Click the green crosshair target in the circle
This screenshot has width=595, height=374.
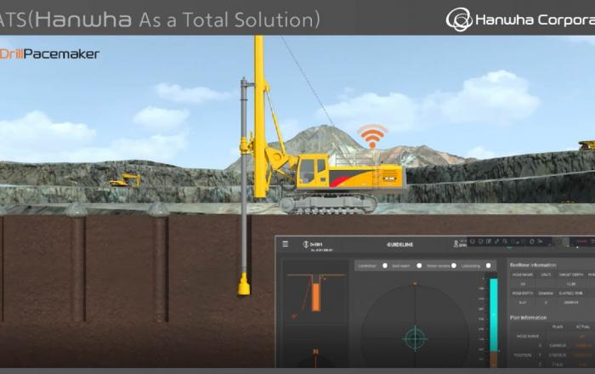pyautogui.click(x=415, y=338)
